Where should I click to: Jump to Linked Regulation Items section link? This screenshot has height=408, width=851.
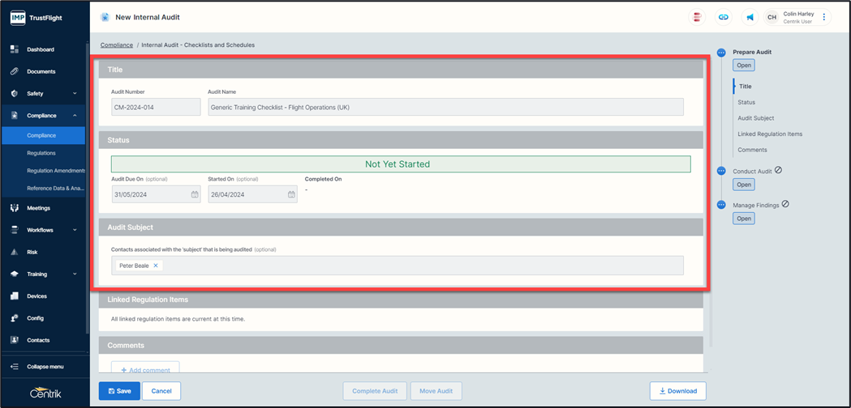(x=770, y=134)
